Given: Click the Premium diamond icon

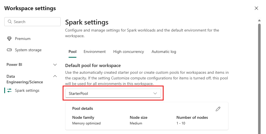Looking at the screenshot, I should pos(9,39).
